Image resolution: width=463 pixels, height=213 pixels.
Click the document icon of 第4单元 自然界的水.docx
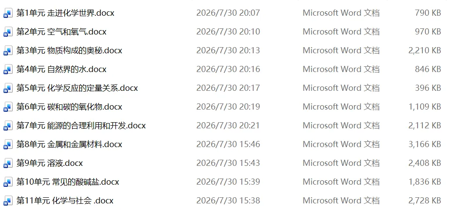pos(8,69)
